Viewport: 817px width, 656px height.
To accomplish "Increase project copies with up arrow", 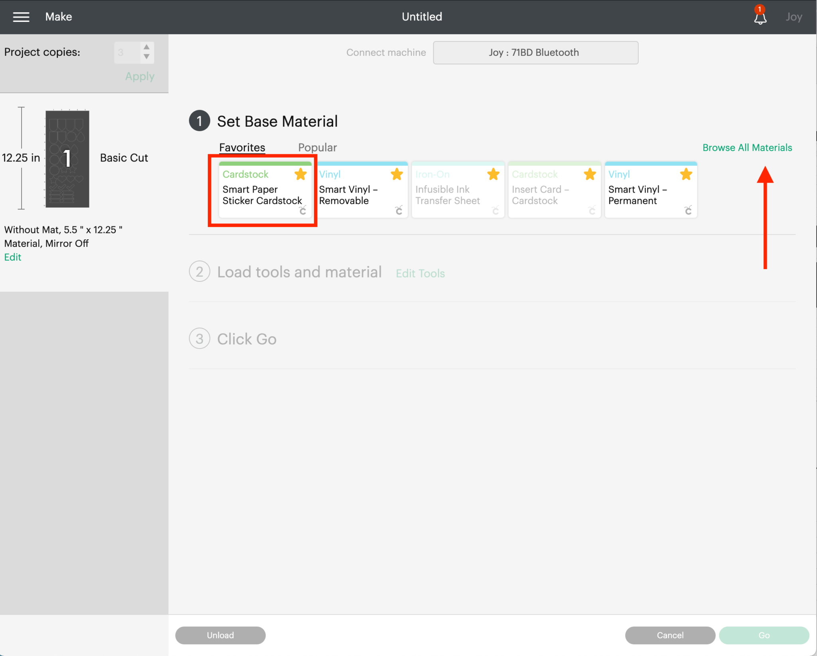I will tap(146, 47).
